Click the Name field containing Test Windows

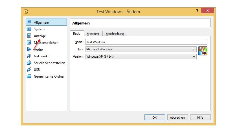pos(146,42)
